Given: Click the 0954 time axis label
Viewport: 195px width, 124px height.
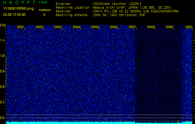Looking at the screenshot, I should [77, 27].
